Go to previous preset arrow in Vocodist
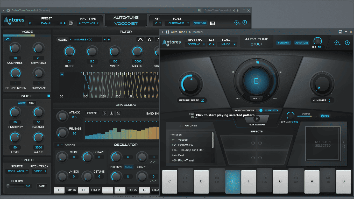 tap(61, 23)
